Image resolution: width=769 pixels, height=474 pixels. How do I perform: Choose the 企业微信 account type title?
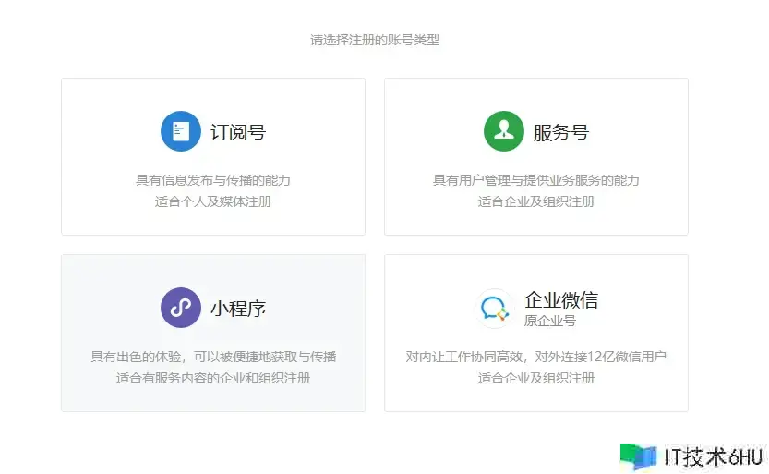point(561,299)
